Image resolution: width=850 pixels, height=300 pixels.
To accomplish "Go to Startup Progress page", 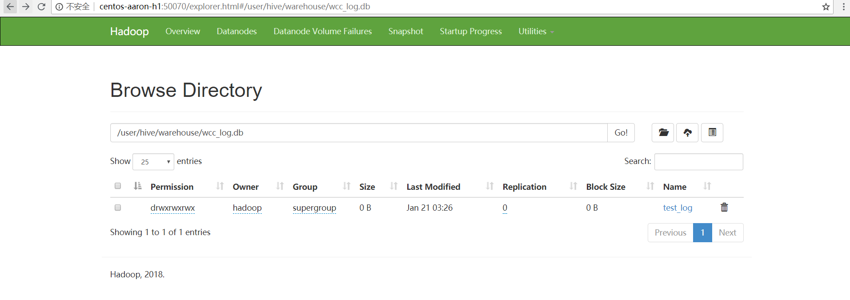I will click(x=471, y=32).
